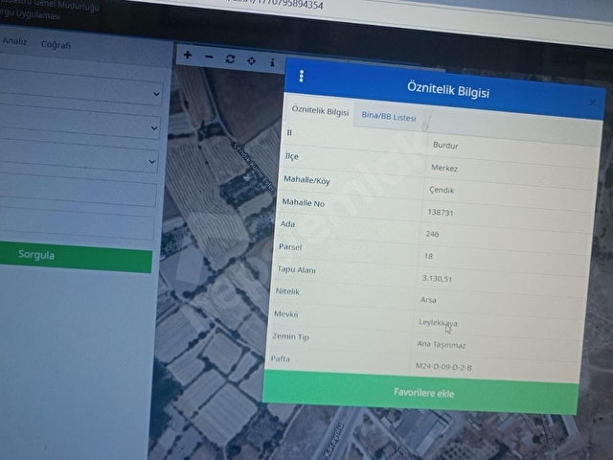Open the Bina/BB Listesi tab
Screen dimensions: 613x460
[389, 117]
